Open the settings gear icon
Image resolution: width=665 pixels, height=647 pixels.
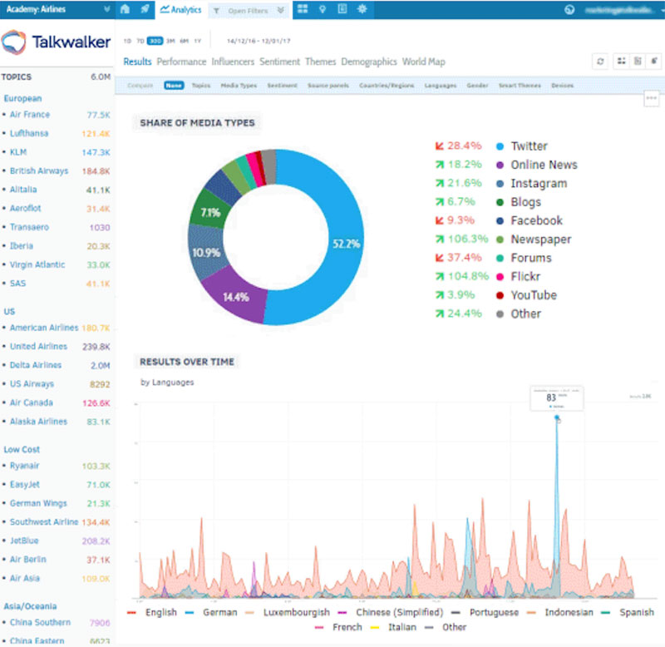tap(362, 9)
